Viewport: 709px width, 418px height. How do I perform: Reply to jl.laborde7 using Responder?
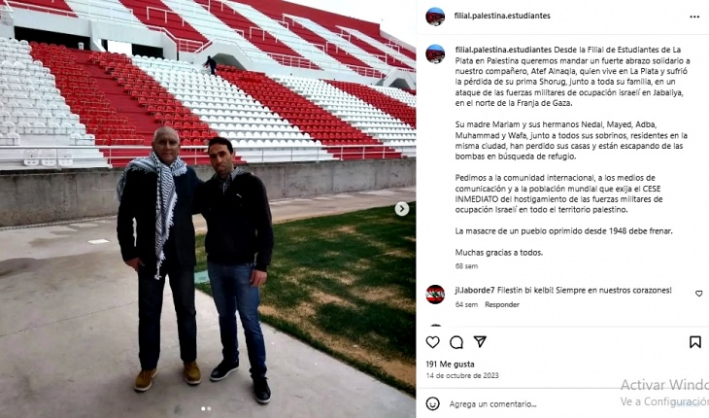point(502,304)
